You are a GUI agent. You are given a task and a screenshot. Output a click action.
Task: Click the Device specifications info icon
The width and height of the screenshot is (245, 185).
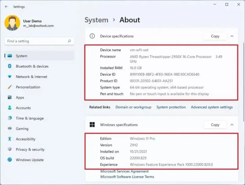(92, 36)
